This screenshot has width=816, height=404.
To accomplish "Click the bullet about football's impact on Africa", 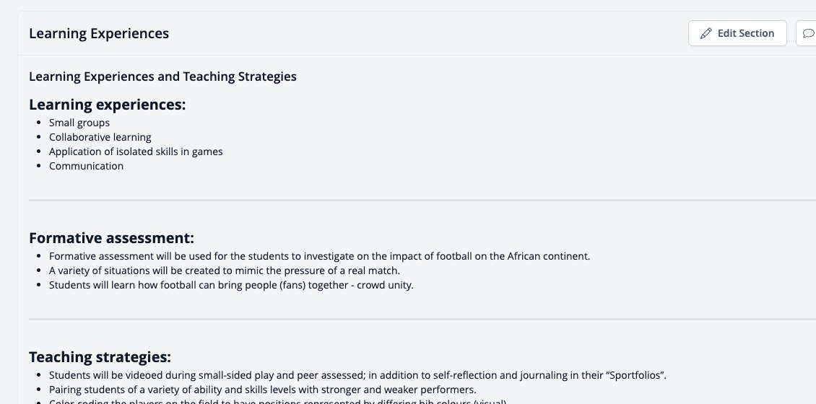I will tap(319, 256).
